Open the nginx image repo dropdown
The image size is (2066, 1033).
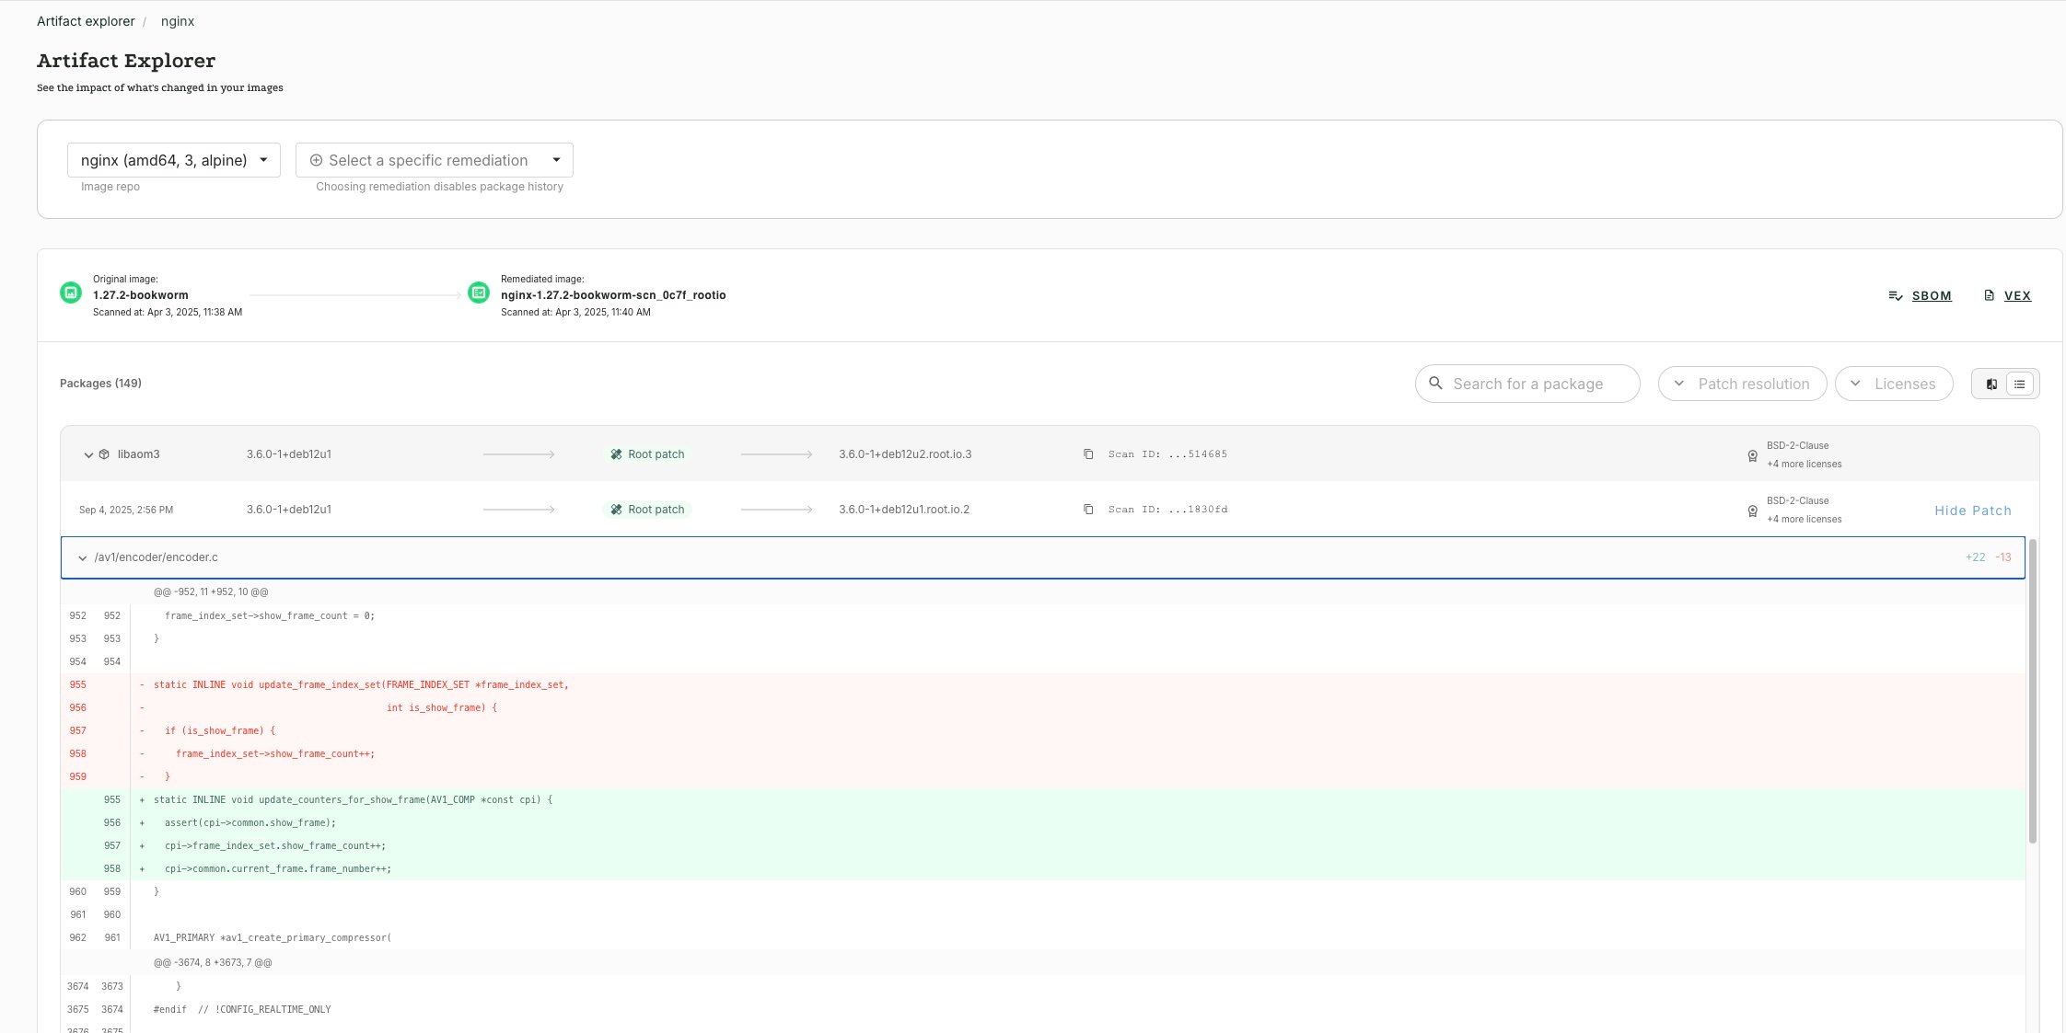click(173, 160)
